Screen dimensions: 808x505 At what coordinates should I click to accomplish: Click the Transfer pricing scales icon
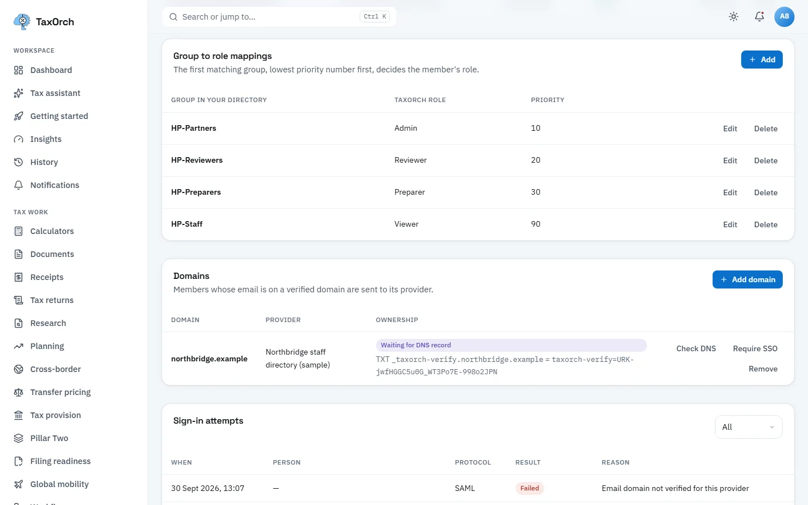pos(19,392)
